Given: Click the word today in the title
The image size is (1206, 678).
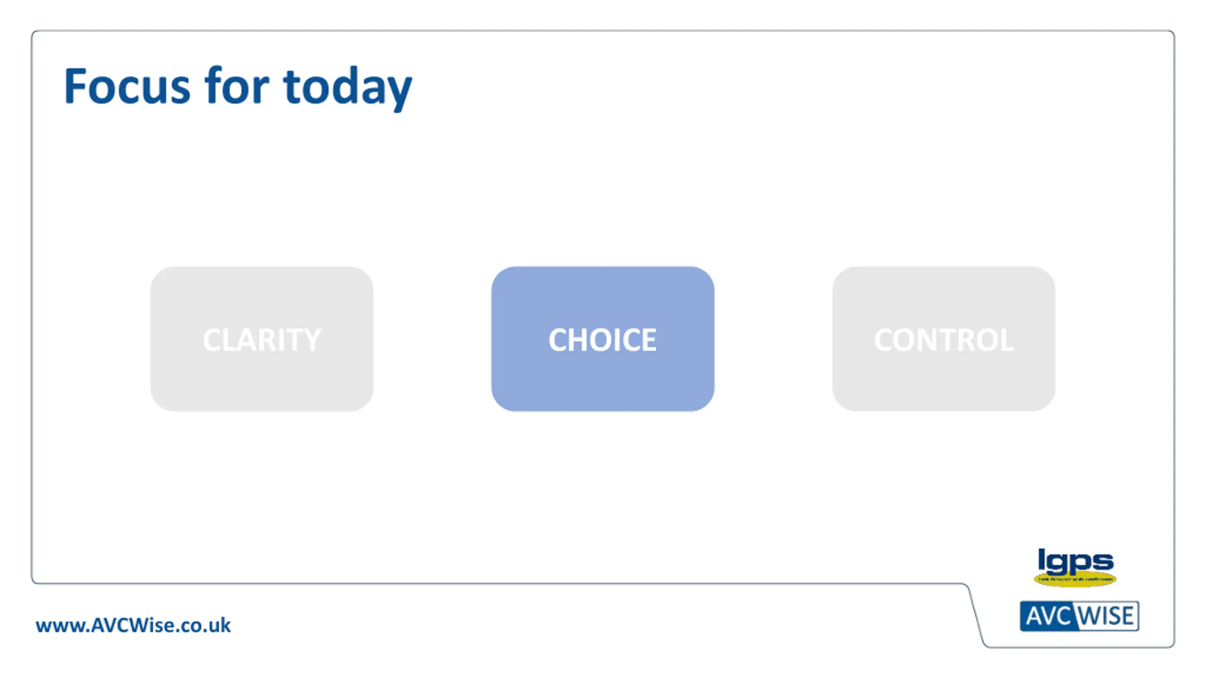Looking at the screenshot, I should 348,89.
